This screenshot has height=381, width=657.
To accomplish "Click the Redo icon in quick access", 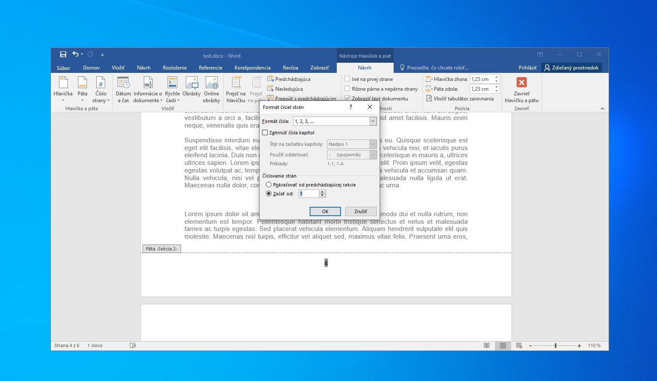I will tap(90, 54).
